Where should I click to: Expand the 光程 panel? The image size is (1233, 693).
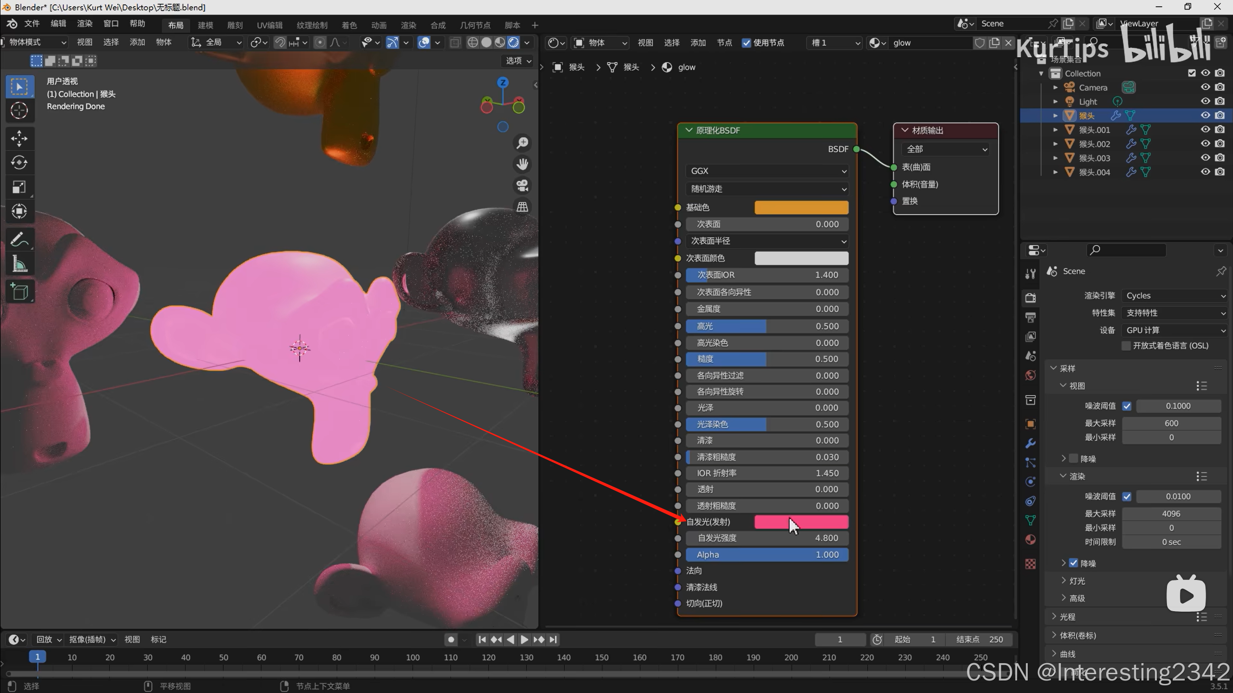click(x=1067, y=616)
